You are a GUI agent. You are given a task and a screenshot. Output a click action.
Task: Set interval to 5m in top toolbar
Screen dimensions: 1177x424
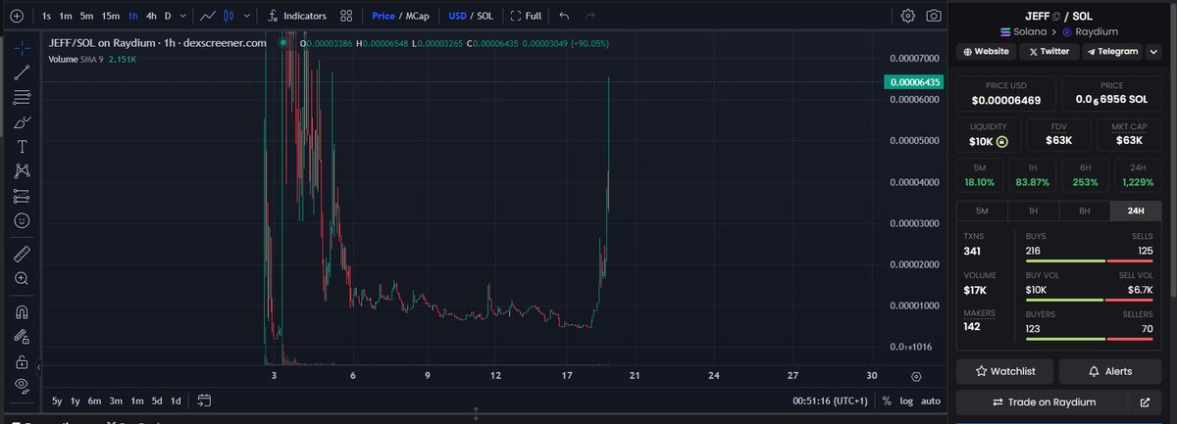(x=86, y=16)
